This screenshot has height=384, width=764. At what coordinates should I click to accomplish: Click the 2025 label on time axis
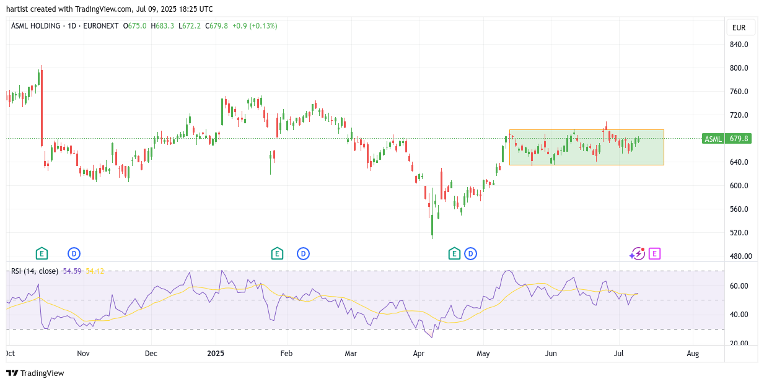click(x=216, y=354)
